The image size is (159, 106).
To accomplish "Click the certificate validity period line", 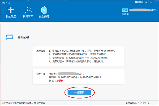I will click(75, 77).
